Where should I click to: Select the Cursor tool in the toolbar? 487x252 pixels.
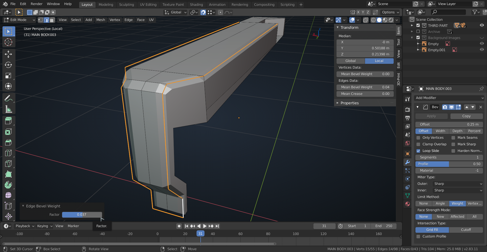pyautogui.click(x=8, y=42)
